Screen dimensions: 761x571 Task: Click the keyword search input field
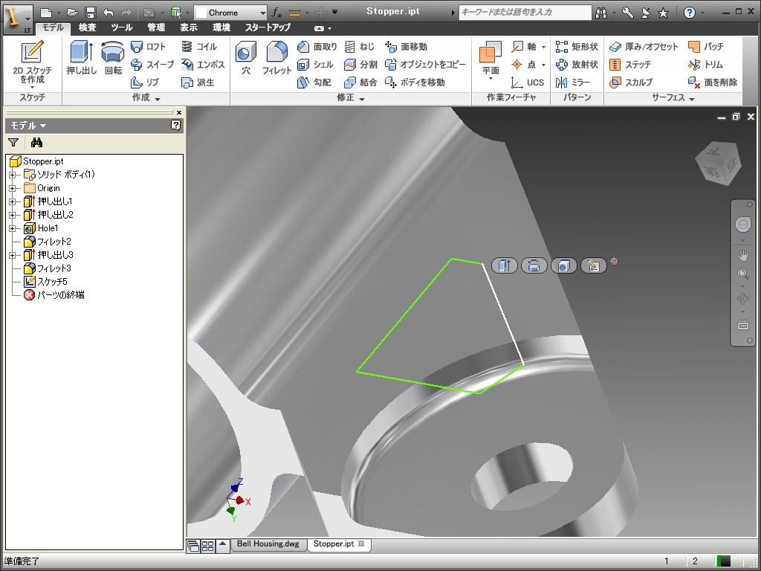point(524,13)
